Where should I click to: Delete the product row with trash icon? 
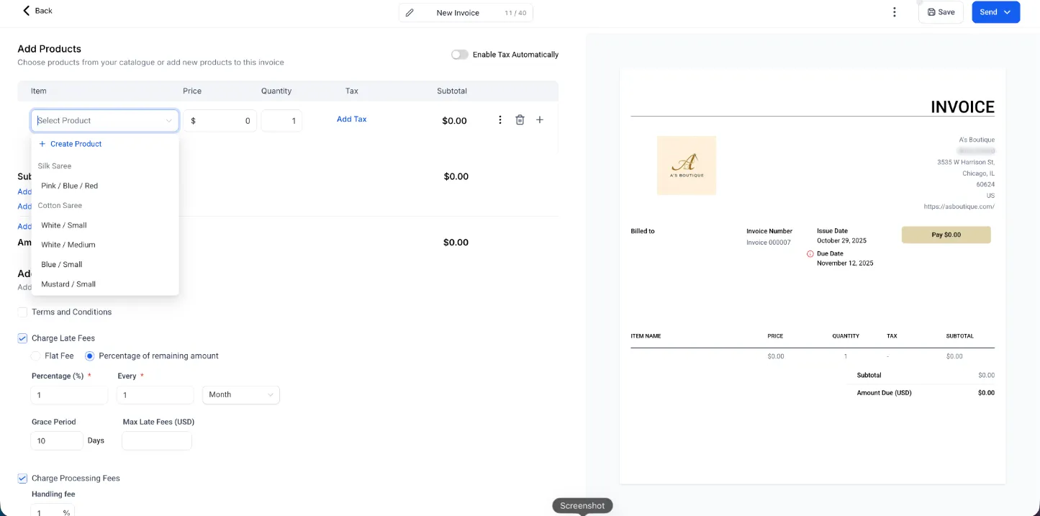[520, 120]
